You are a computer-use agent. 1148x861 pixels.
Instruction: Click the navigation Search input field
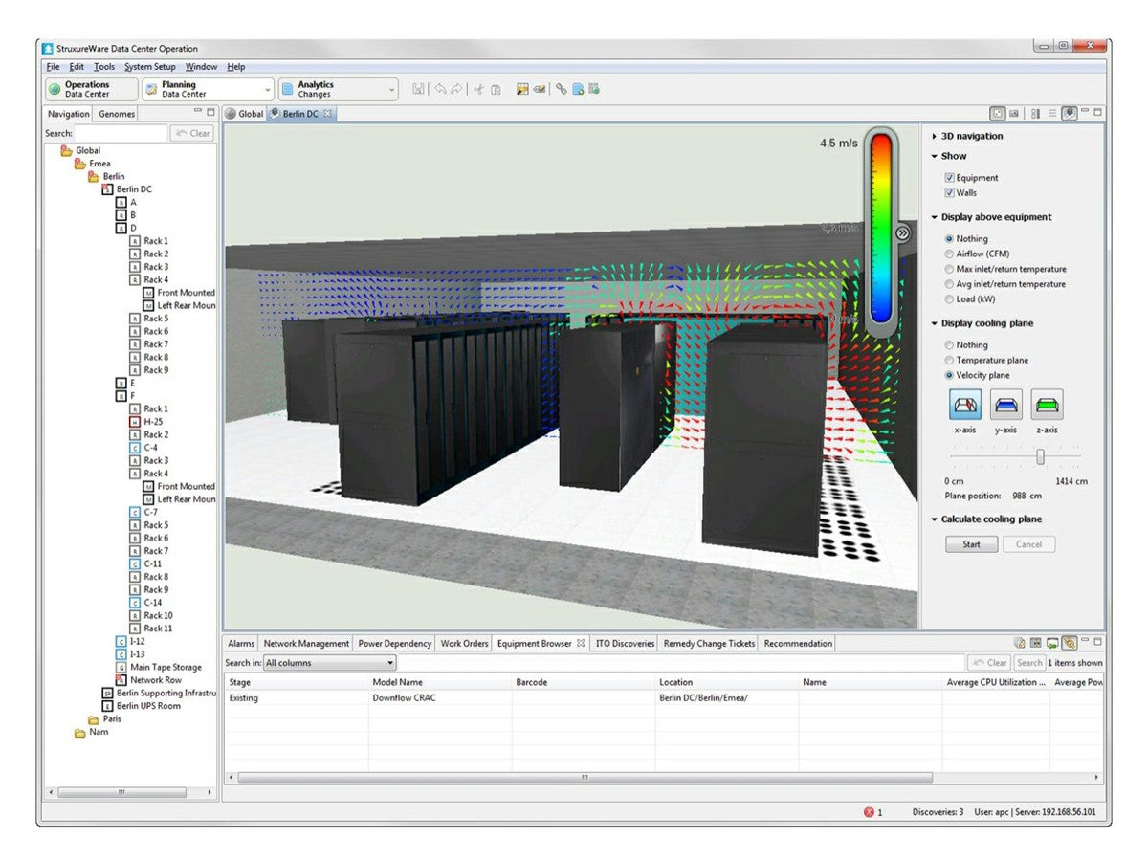click(121, 133)
